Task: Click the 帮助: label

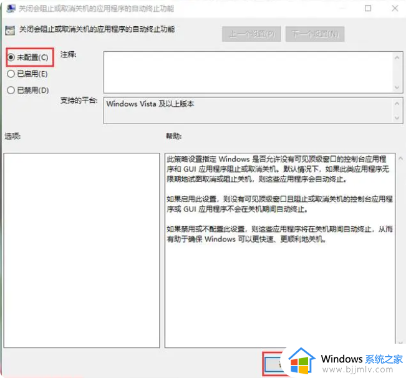Action: coord(174,136)
